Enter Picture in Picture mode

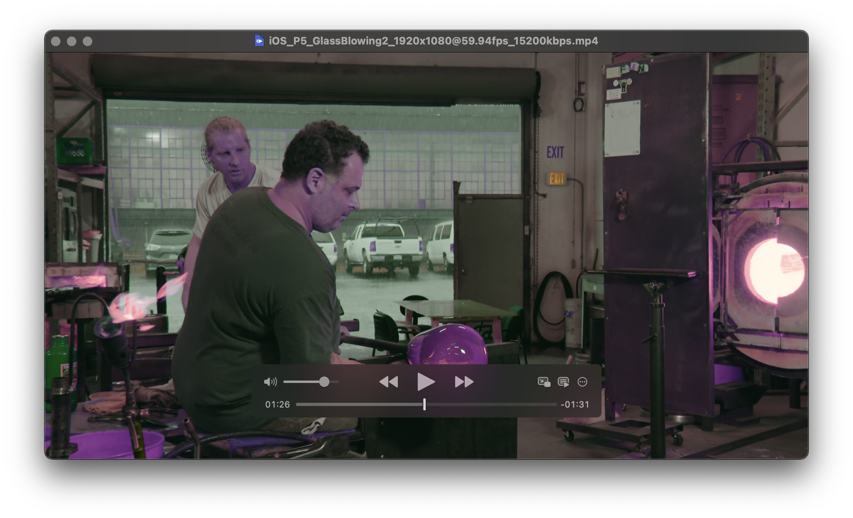(543, 382)
